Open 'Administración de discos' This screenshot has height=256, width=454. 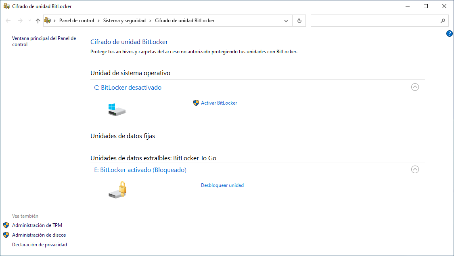click(x=39, y=235)
